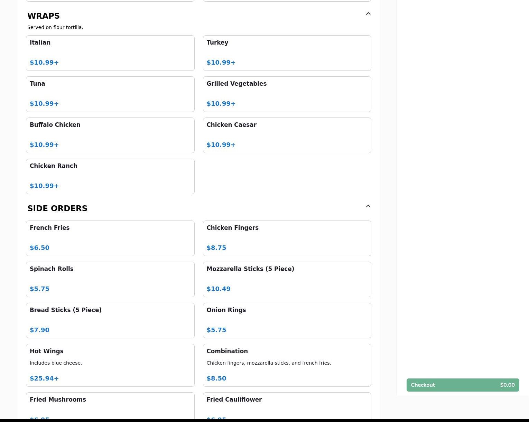Select the Fried Mushrooms item
The image size is (529, 422).
[110, 406]
